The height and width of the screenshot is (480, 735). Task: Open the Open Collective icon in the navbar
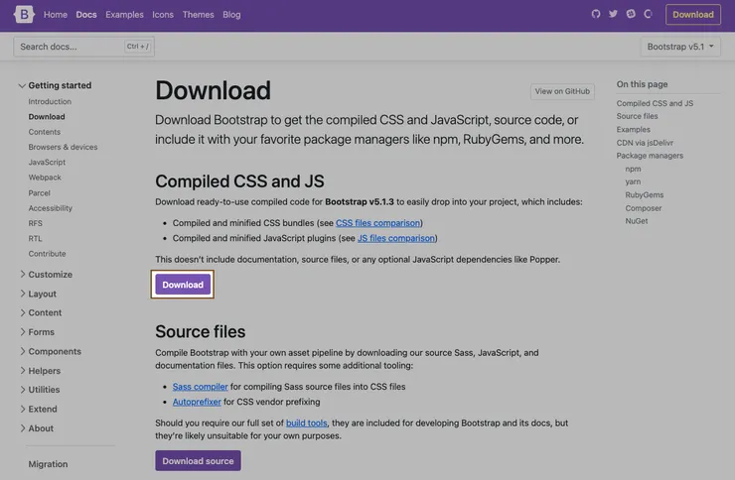pos(649,14)
